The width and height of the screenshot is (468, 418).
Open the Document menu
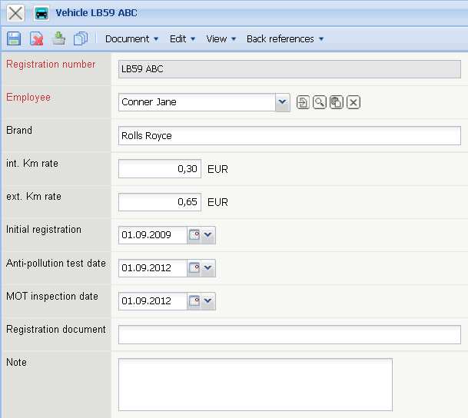point(131,39)
